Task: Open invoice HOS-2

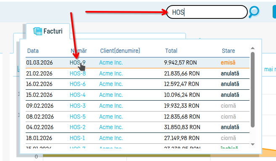Action: tap(78, 127)
